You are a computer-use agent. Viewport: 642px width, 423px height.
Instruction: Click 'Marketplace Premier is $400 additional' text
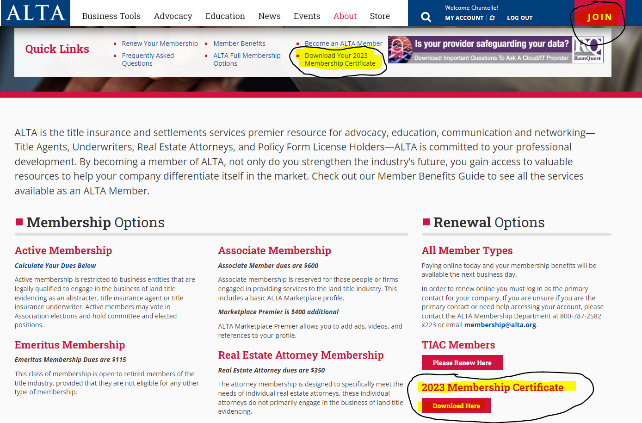(278, 312)
